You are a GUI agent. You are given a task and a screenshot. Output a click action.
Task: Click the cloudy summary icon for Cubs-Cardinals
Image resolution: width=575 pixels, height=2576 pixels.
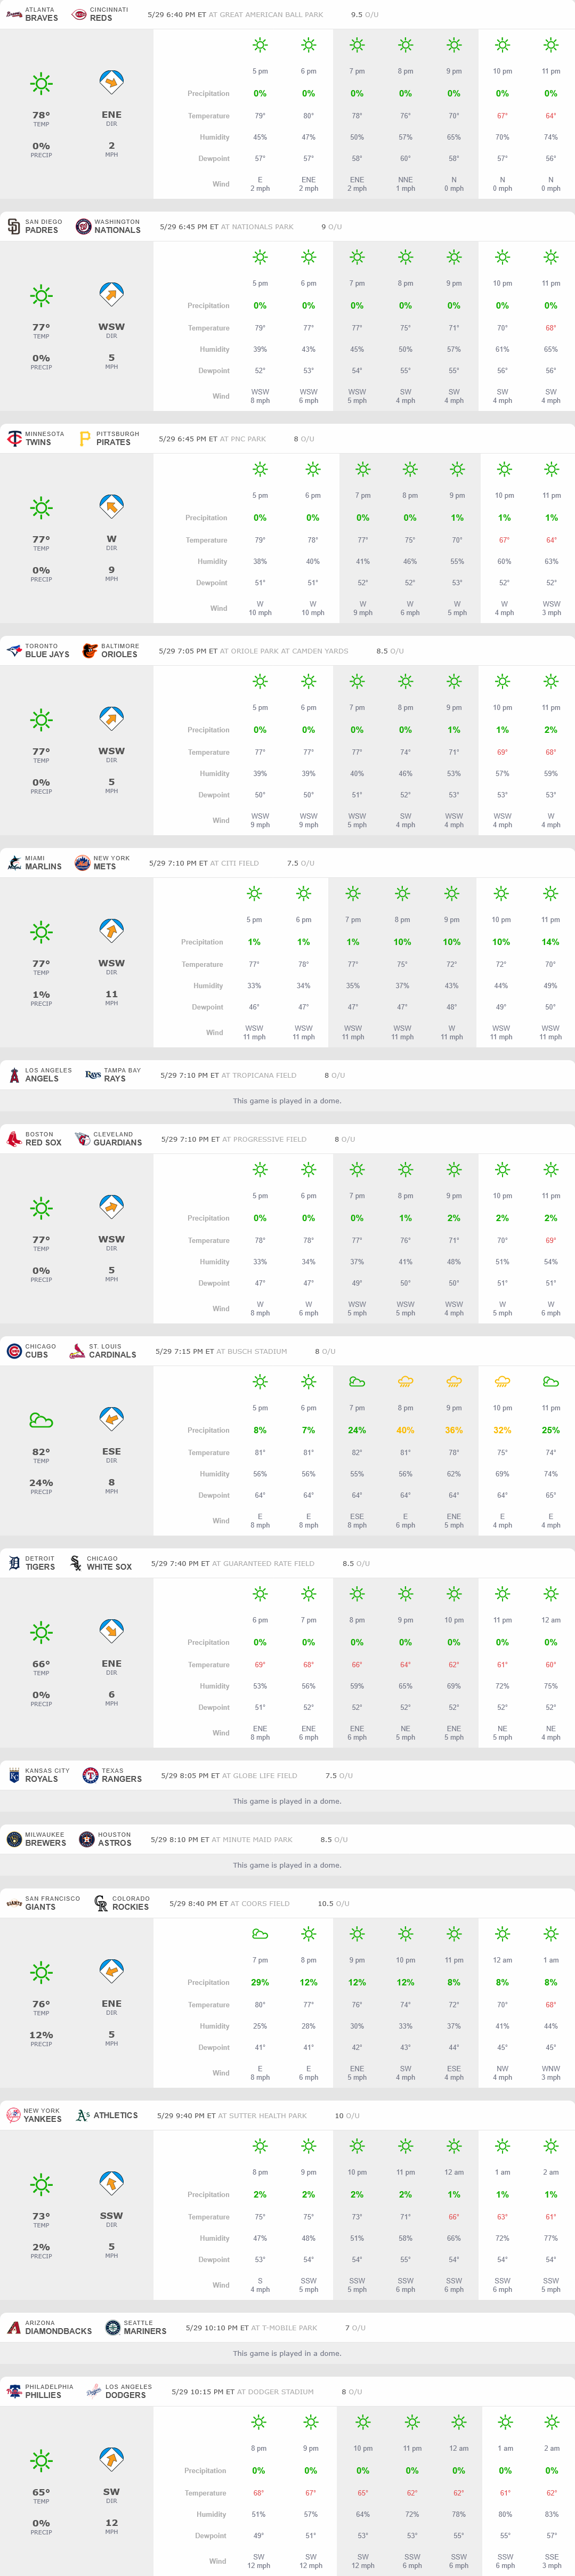pyautogui.click(x=41, y=1420)
